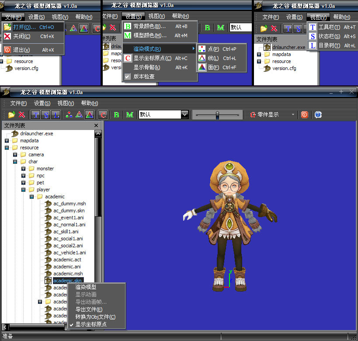Choose 转换为Obj文件(C) in context menu
Screen dimensions: 358x341
(95, 317)
